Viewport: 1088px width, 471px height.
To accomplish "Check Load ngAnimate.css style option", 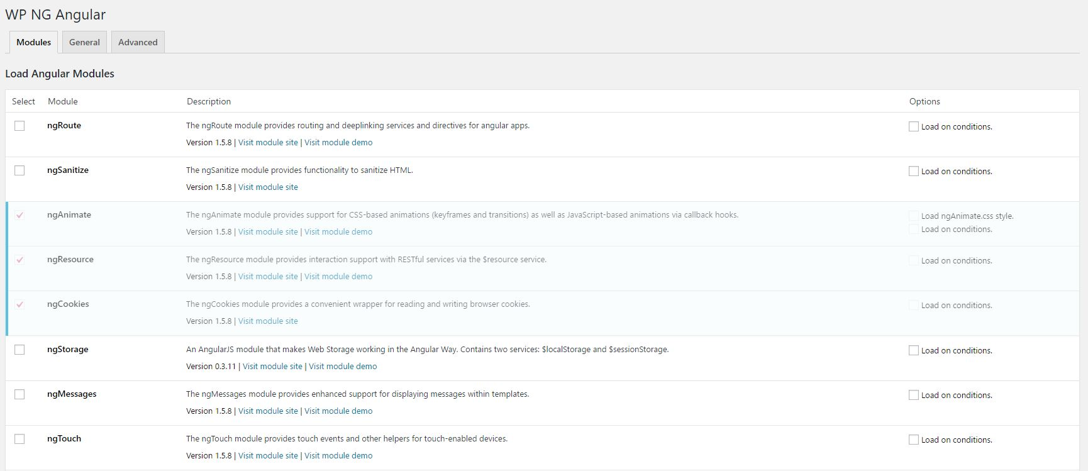I will point(914,216).
